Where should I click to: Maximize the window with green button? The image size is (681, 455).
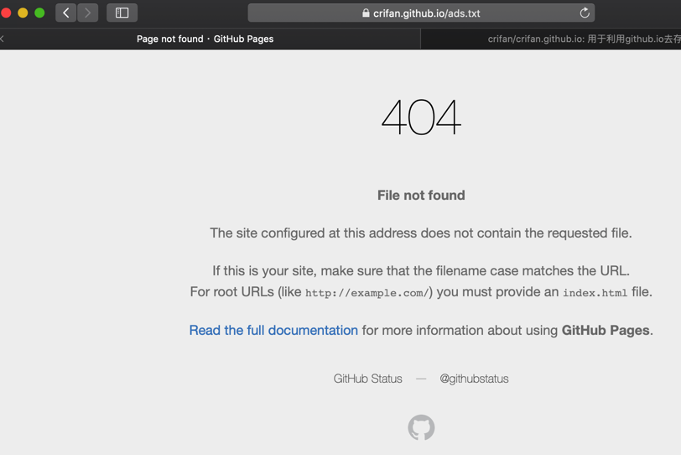tap(39, 13)
